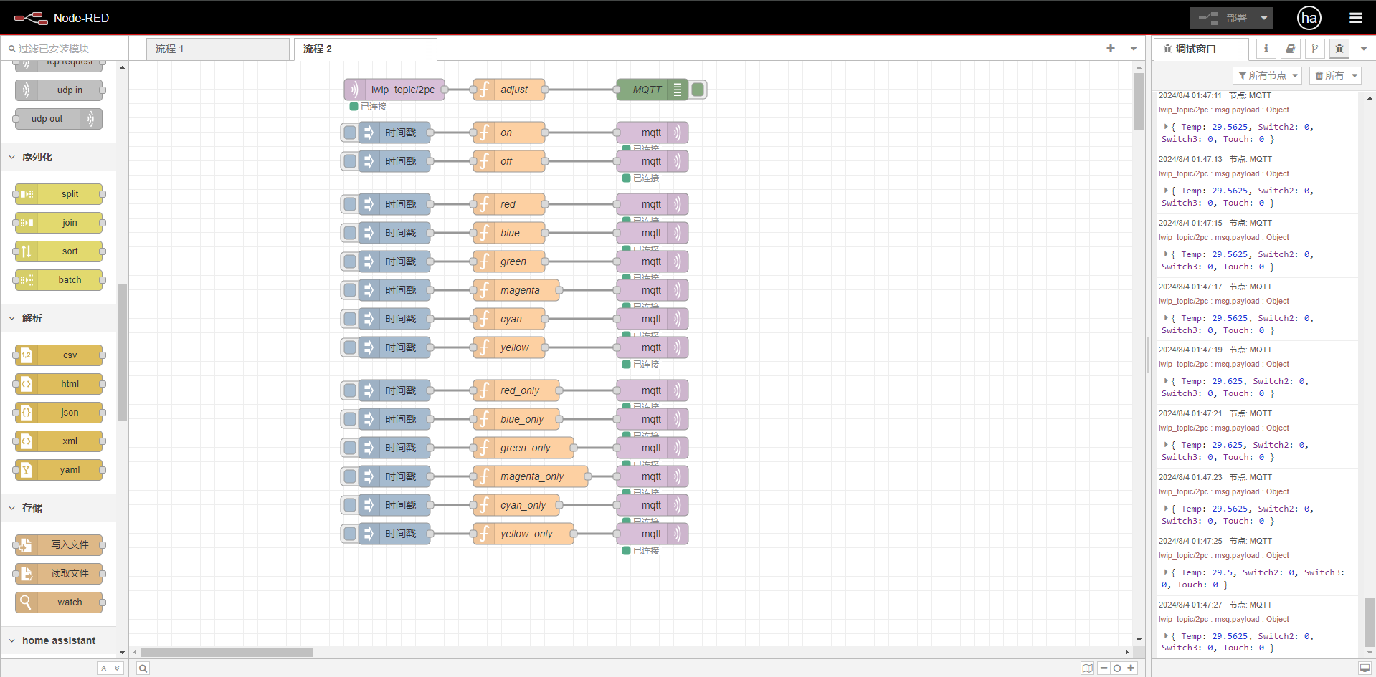Image resolution: width=1376 pixels, height=677 pixels.
Task: Open the clear 所有 options dropdown arrow
Action: (1354, 75)
